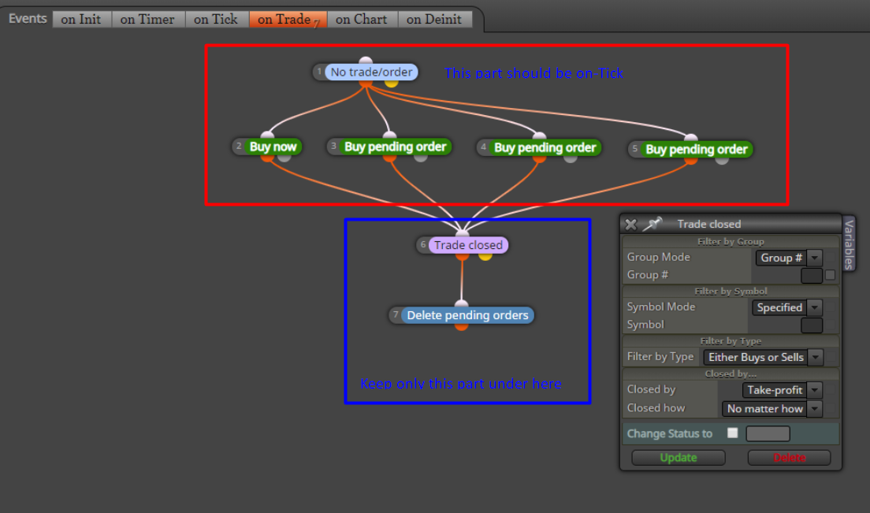Open the on Tick event tab
Screen dimensions: 870x513
[216, 20]
